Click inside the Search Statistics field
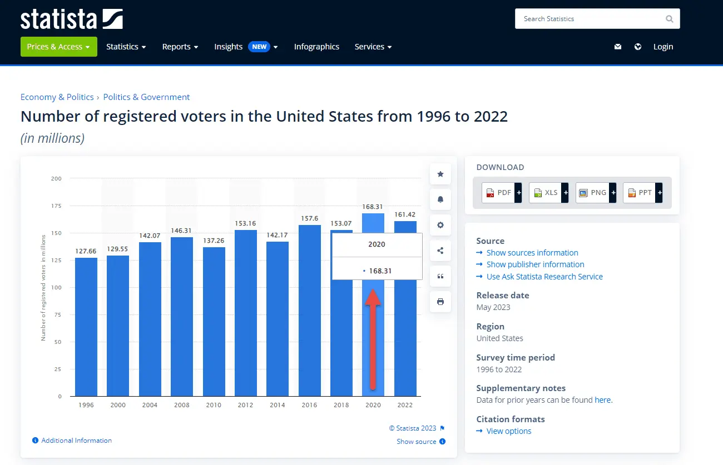The height and width of the screenshot is (465, 723). coord(590,19)
